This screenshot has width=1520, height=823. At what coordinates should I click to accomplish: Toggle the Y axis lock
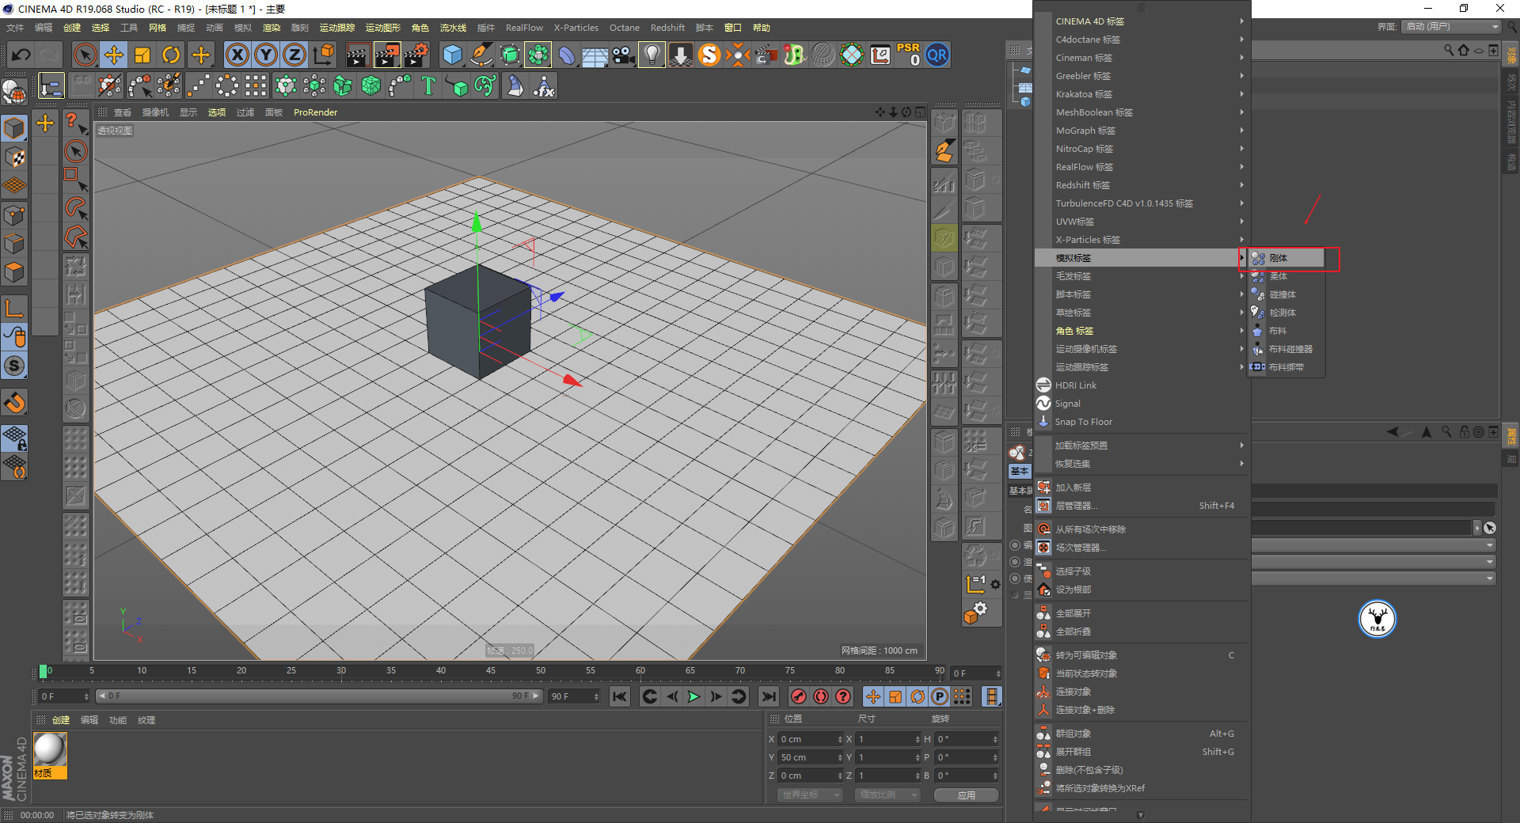[266, 55]
